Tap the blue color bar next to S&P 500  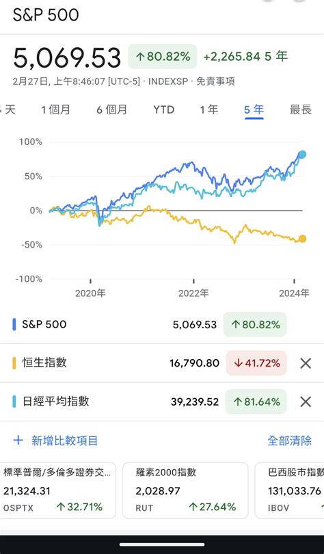14,324
